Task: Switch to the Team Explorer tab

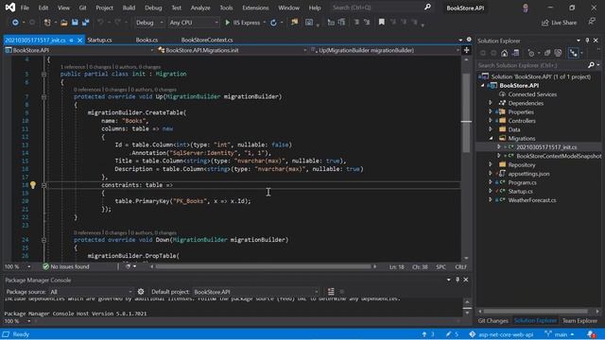Action: 579,321
